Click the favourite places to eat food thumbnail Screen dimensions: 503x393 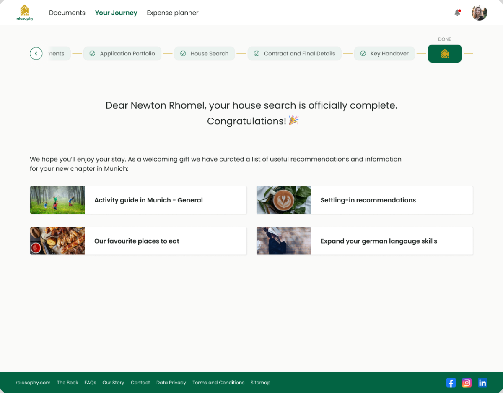click(57, 241)
